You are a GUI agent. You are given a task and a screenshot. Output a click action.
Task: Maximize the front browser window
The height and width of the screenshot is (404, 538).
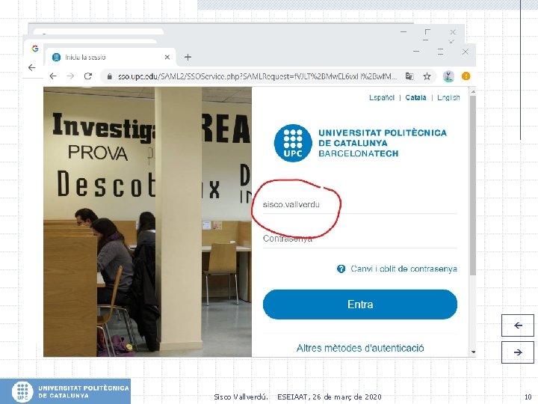(441, 52)
